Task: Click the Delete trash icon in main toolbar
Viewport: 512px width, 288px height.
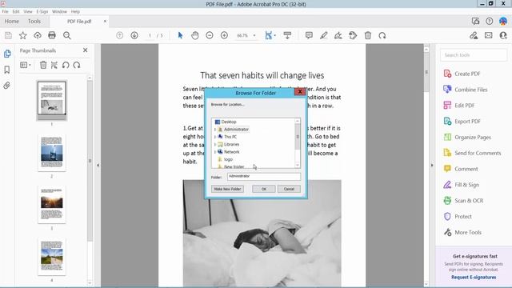Action: pos(368,35)
